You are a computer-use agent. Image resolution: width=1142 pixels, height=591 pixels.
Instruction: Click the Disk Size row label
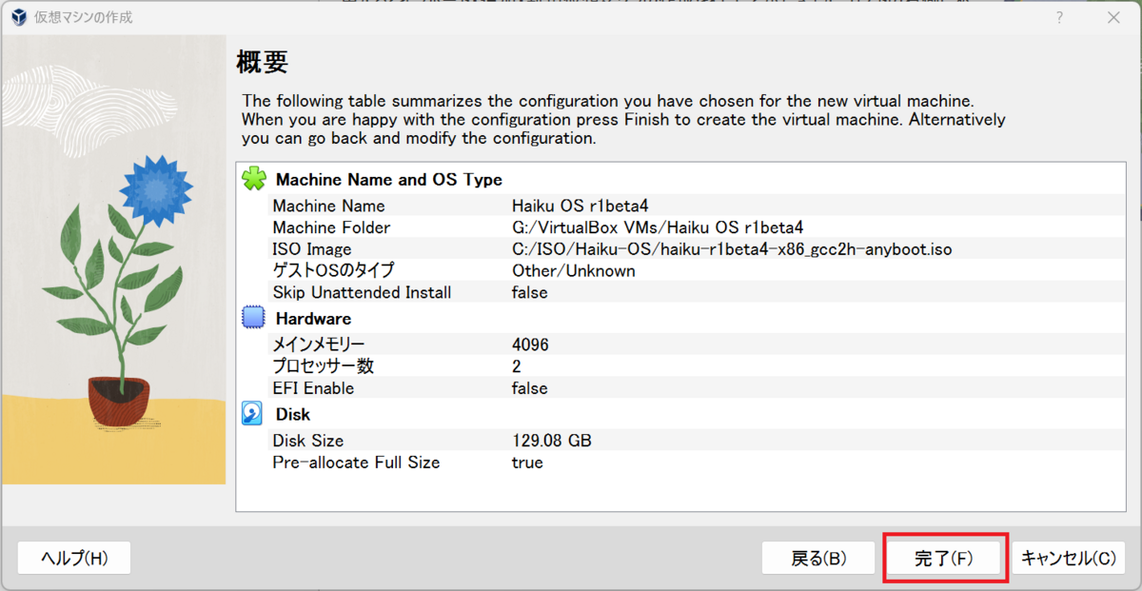point(308,441)
